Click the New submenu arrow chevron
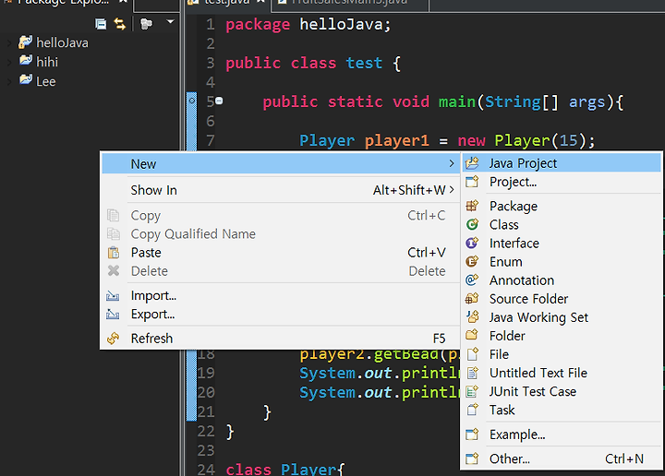 coord(452,163)
